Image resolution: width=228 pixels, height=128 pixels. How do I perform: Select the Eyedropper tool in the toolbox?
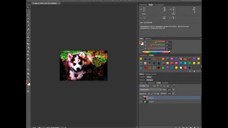coord(28,26)
